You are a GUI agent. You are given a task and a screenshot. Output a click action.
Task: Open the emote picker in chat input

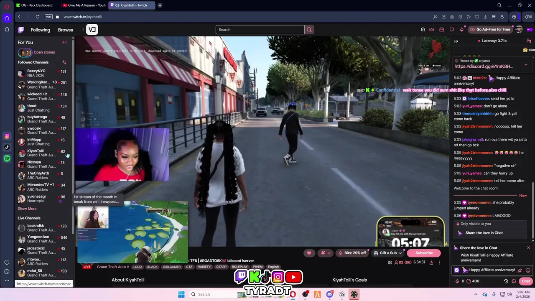pos(528,270)
